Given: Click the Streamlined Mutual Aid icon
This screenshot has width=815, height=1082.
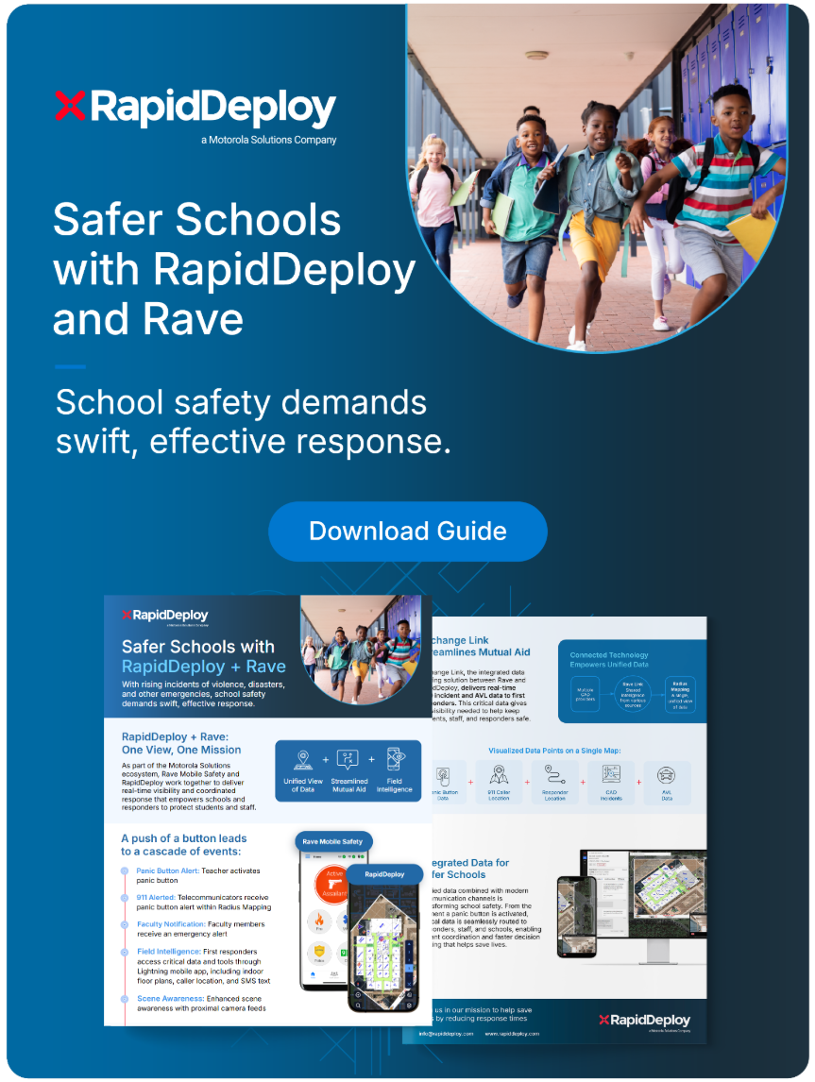Looking at the screenshot, I should tap(348, 761).
